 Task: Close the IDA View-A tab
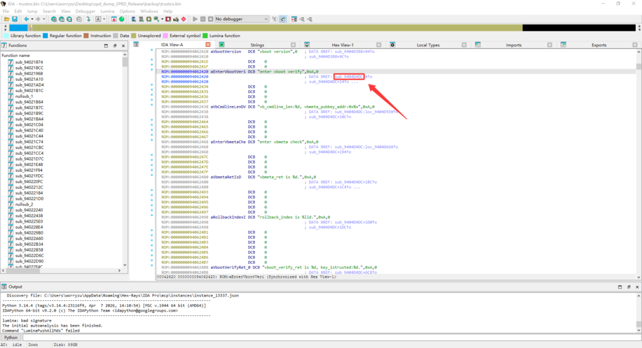(x=208, y=45)
